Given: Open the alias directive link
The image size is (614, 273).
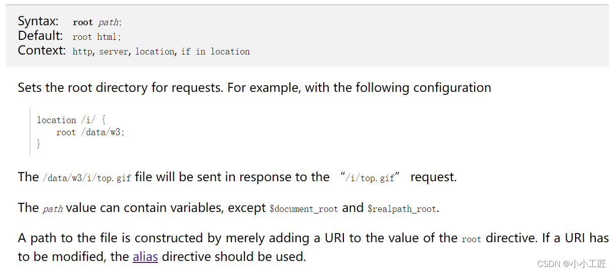Looking at the screenshot, I should 145,256.
